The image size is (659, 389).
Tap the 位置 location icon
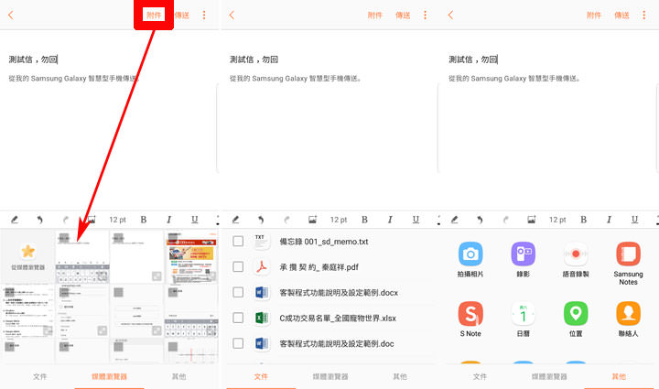click(575, 314)
